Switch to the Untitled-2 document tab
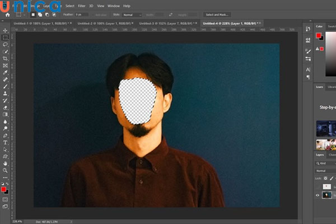The height and width of the screenshot is (224, 336). 104,24
